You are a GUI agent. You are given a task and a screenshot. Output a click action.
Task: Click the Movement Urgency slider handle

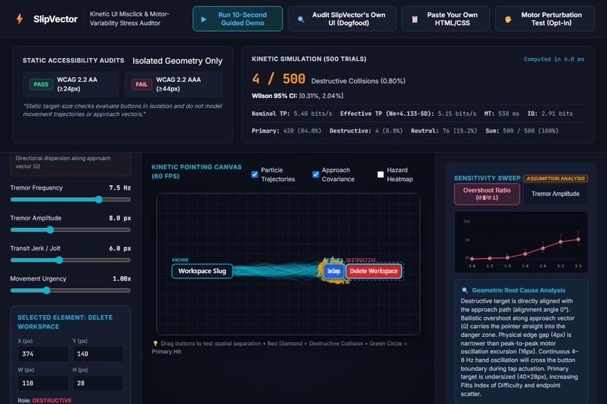tap(47, 290)
